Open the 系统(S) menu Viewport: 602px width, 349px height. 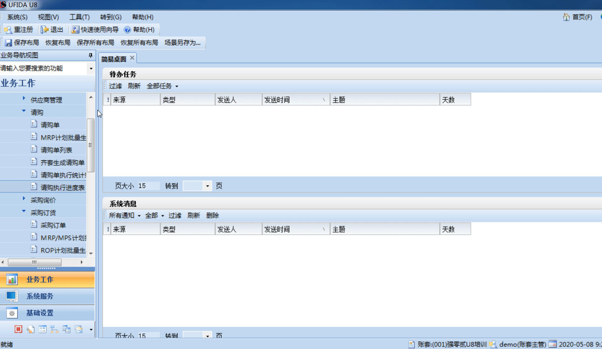(x=18, y=17)
